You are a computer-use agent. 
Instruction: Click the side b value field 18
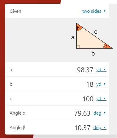point(90,84)
